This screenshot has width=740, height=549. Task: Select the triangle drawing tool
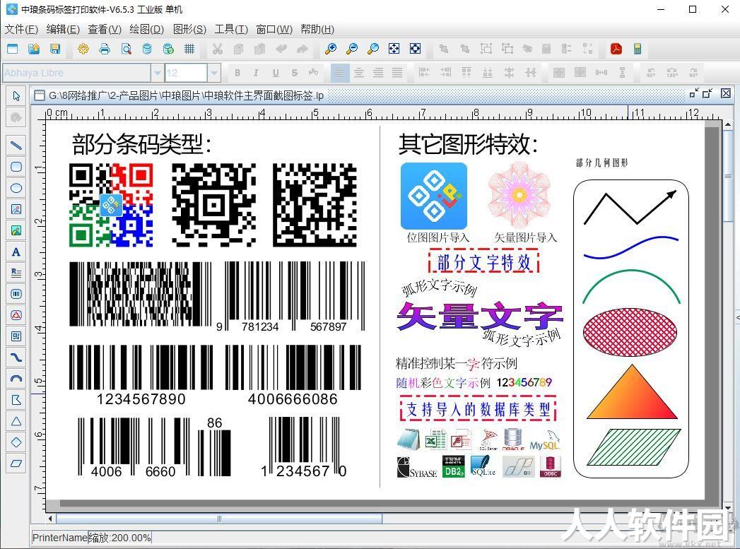(x=16, y=421)
